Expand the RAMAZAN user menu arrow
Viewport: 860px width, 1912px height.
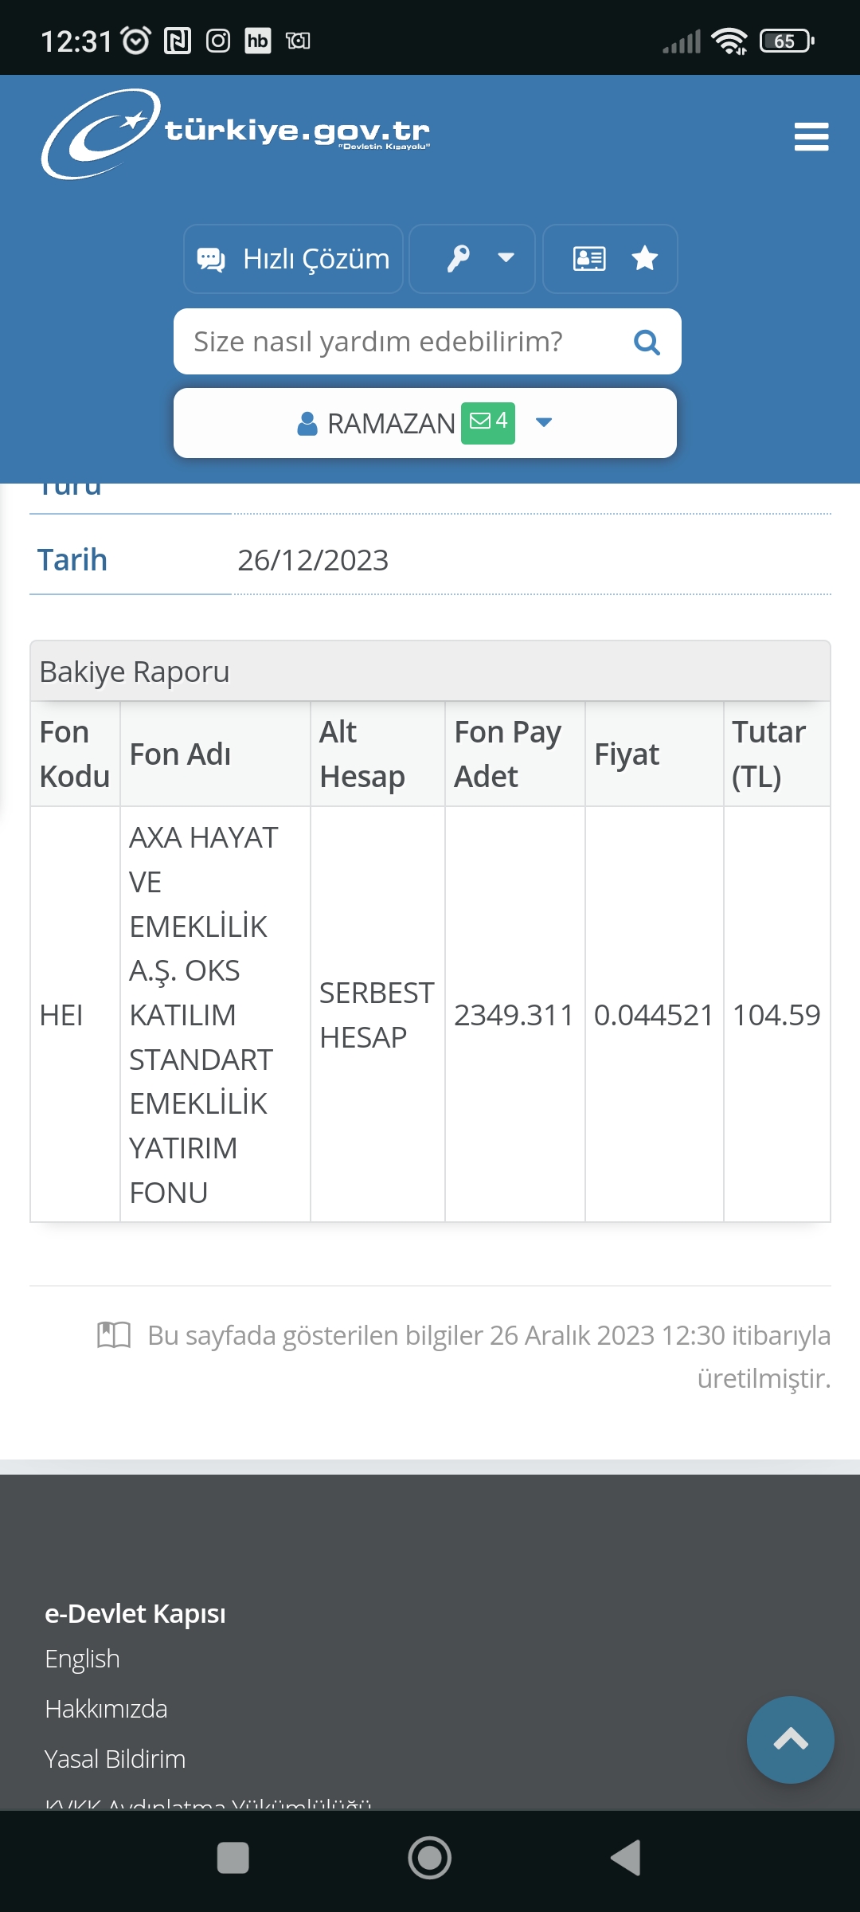pyautogui.click(x=544, y=422)
